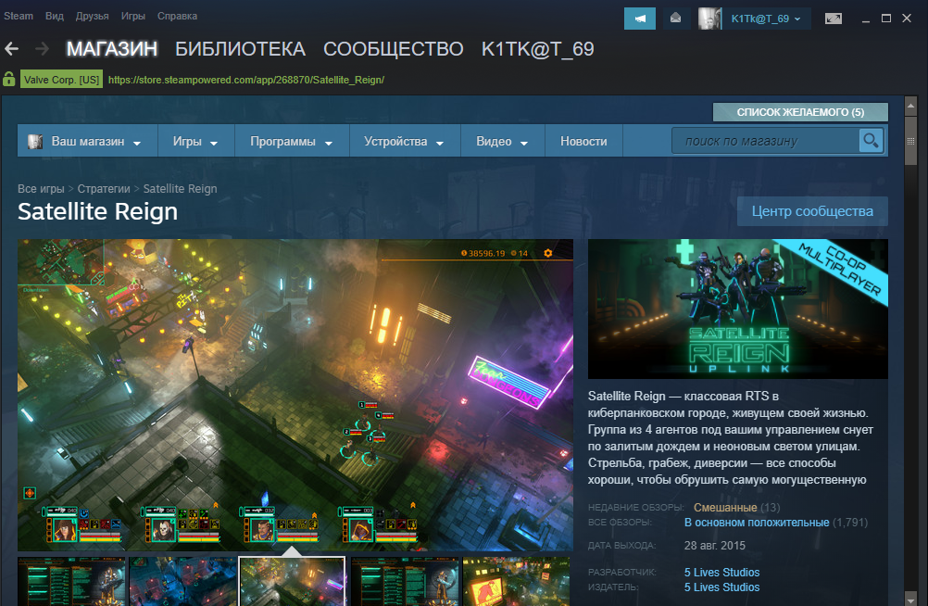This screenshot has height=606, width=928.
Task: Expand the Ваш магазин store menu
Action: tap(88, 141)
